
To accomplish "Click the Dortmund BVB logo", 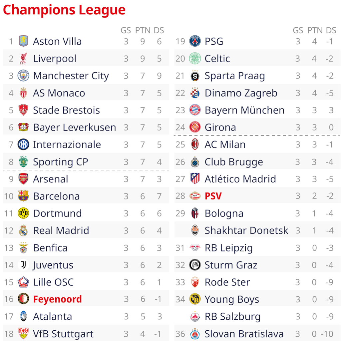I will point(23,213).
